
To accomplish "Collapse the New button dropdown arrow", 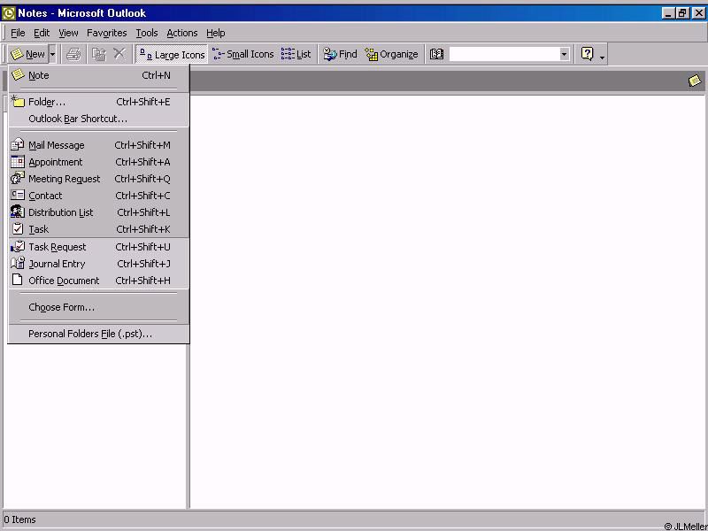I will 52,54.
